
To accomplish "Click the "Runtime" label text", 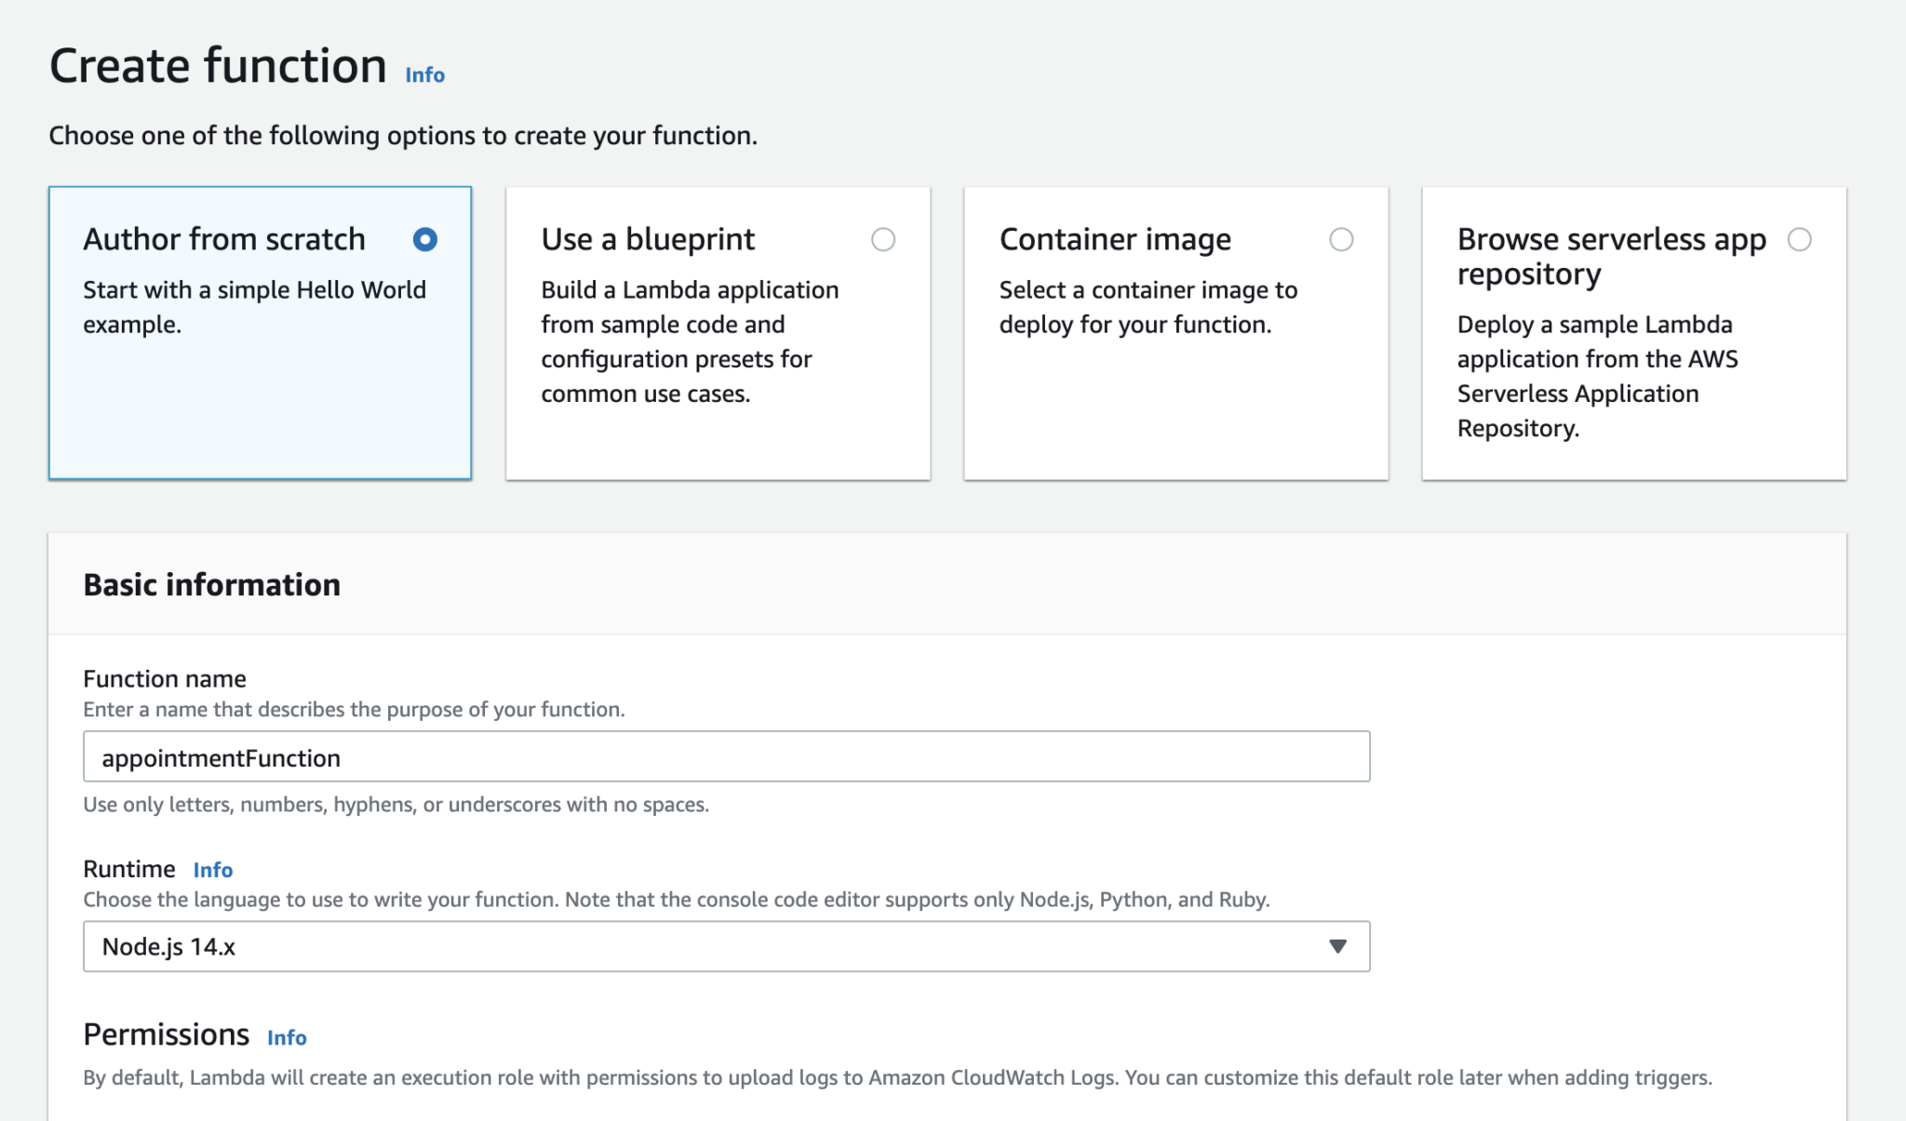I will coord(129,868).
